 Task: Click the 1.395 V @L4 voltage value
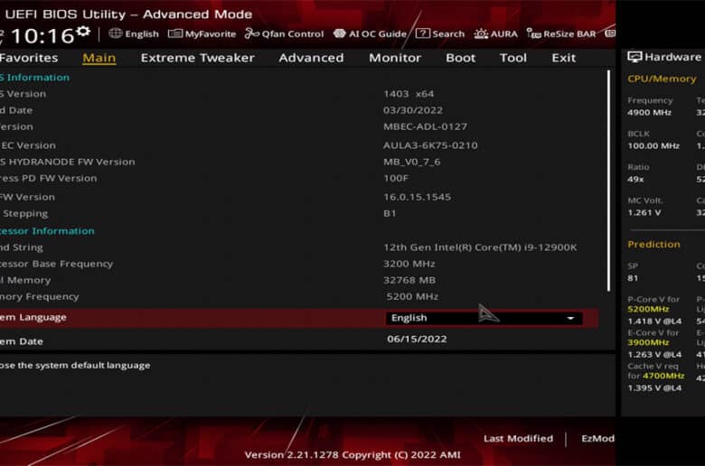654,387
